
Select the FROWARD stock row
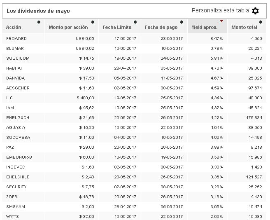click(134, 39)
